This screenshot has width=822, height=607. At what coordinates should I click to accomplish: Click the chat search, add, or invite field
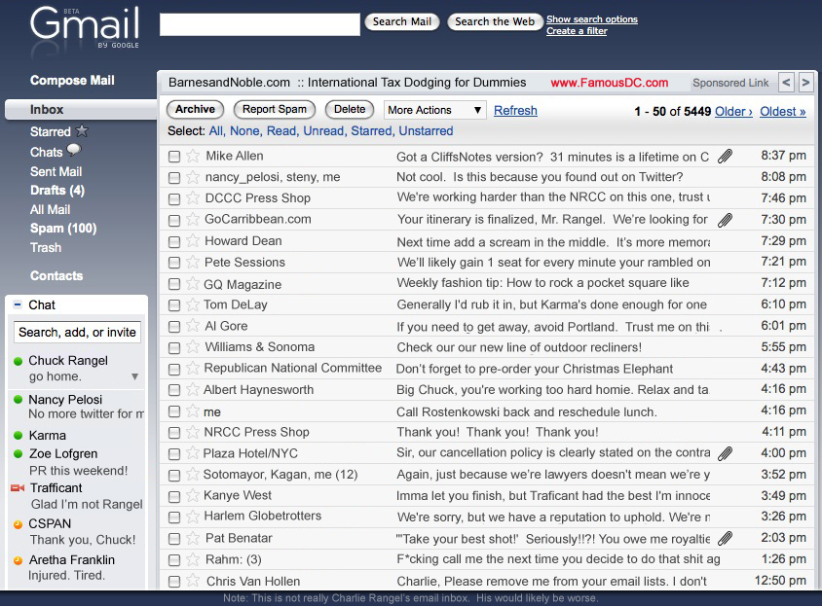point(78,333)
